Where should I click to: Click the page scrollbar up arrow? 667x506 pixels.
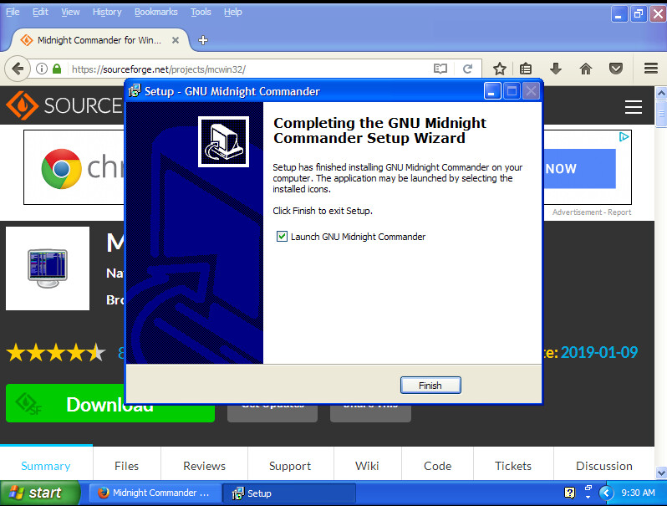[x=661, y=92]
